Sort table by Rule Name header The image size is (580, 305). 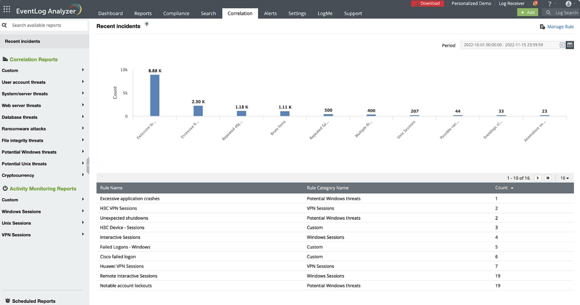(111, 188)
